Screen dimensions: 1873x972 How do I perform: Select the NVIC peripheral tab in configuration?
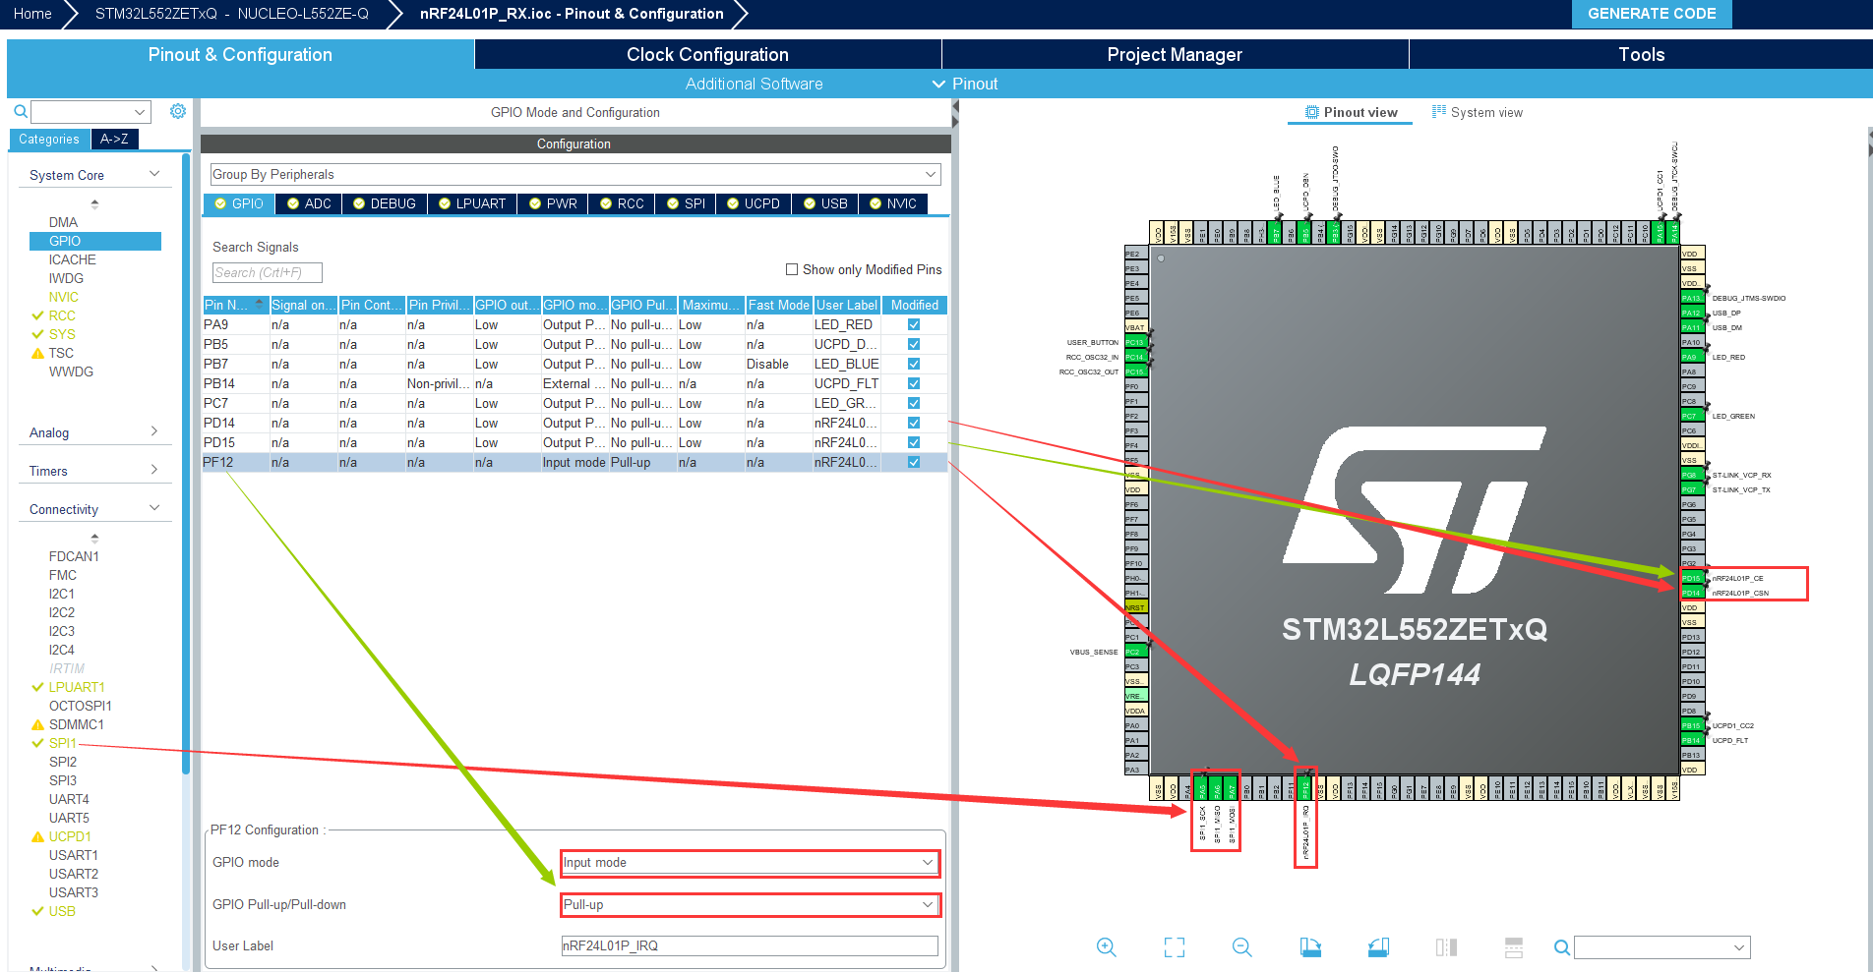[x=893, y=203]
